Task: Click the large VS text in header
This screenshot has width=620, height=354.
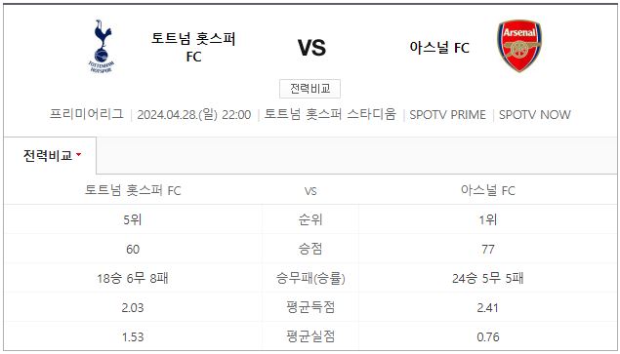Action: click(311, 48)
